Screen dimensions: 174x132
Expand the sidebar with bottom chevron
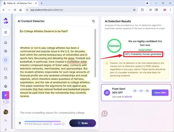click(x=5, y=128)
